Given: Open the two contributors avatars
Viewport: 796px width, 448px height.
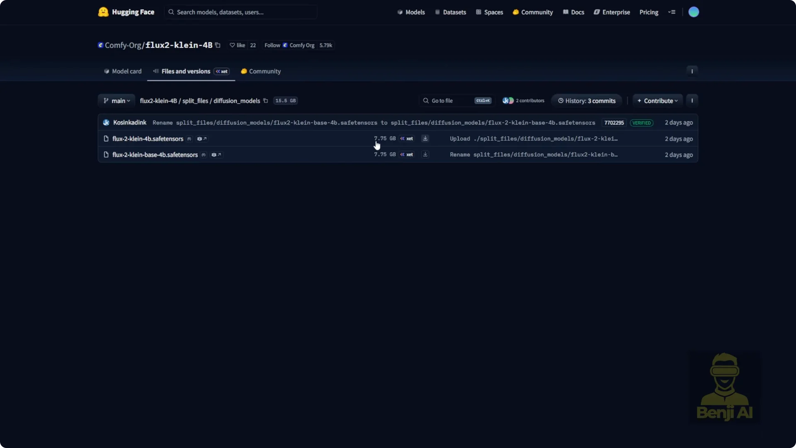Looking at the screenshot, I should (508, 101).
